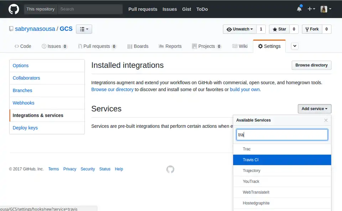The width and height of the screenshot is (342, 211).
Task: Click the service filter text field
Action: pyautogui.click(x=282, y=135)
